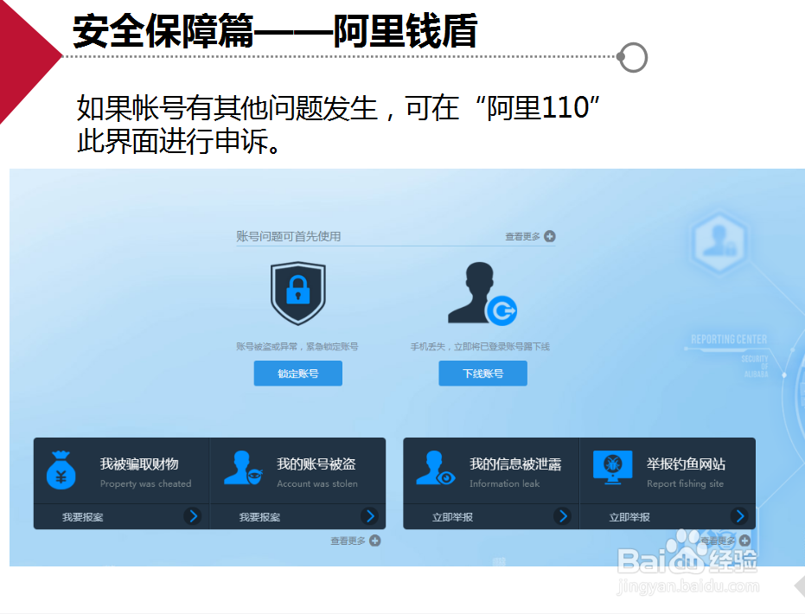Click the Information leak subtitle
This screenshot has height=614, width=805.
pos(505,483)
